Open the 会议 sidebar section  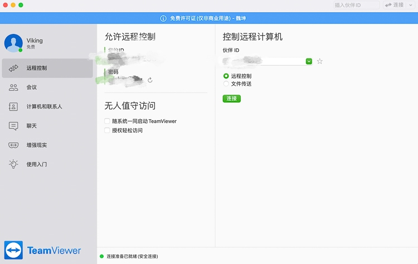tap(47, 87)
